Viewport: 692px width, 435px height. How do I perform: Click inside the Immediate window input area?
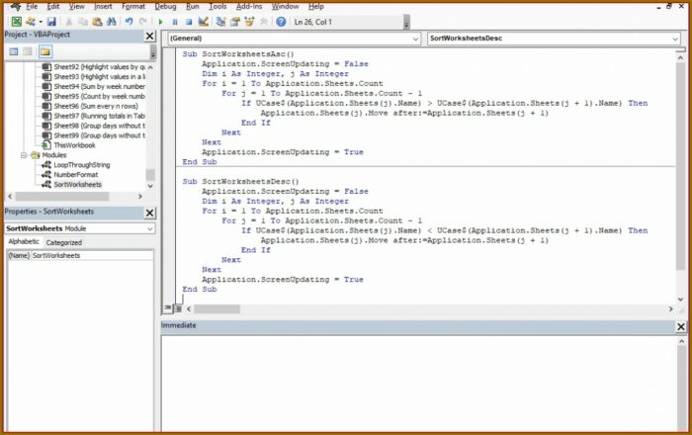[419, 384]
